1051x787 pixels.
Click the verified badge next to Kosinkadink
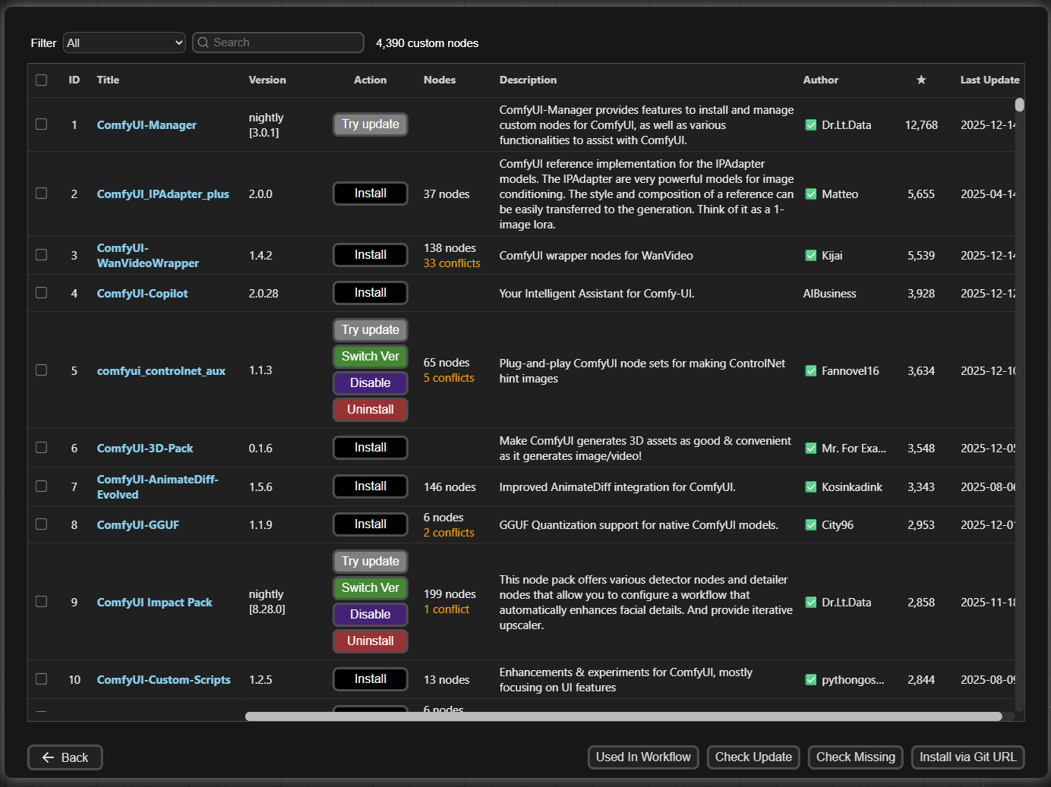[810, 487]
